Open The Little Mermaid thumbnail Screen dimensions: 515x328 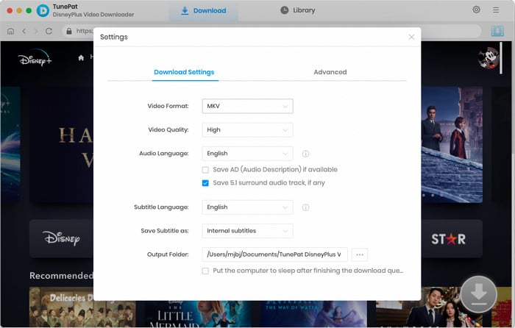199,314
